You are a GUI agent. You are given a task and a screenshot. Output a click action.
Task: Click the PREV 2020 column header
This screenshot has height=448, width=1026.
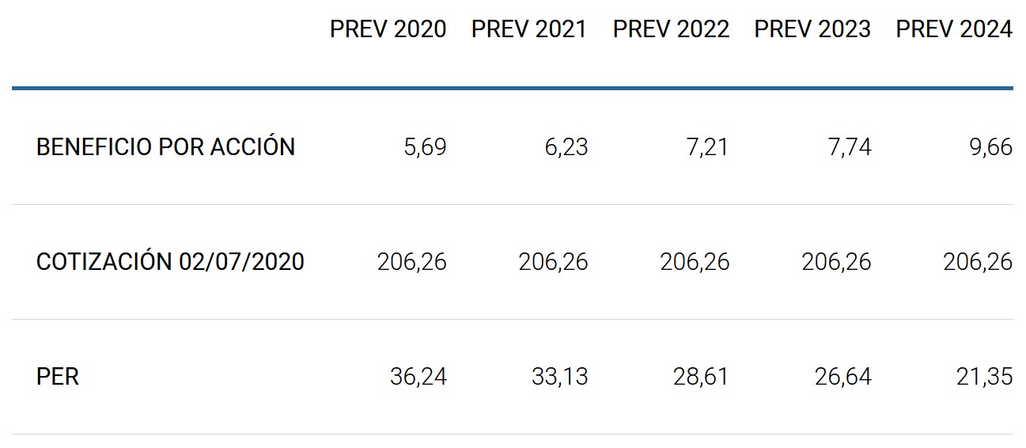[388, 30]
